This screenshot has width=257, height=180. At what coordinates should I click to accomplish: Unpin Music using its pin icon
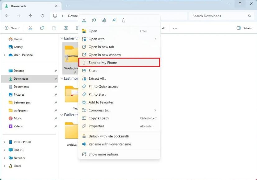point(56,118)
